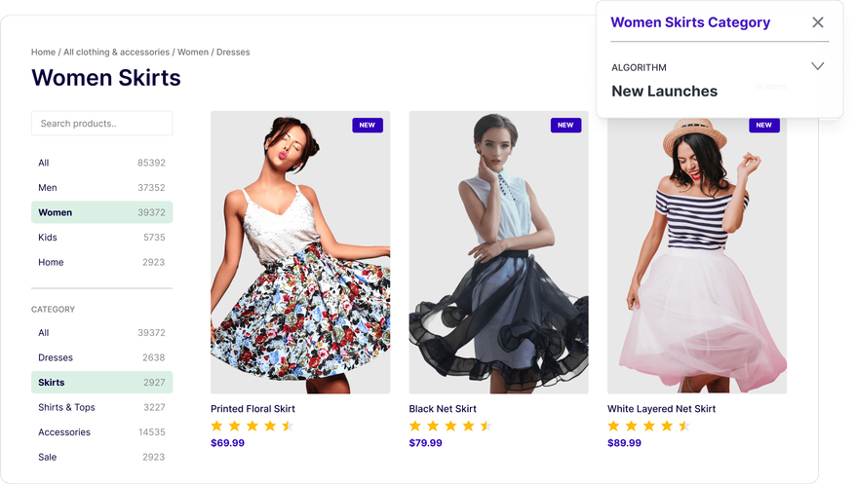This screenshot has height=484, width=856.
Task: Click the $89.99 price
Action: pyautogui.click(x=625, y=443)
